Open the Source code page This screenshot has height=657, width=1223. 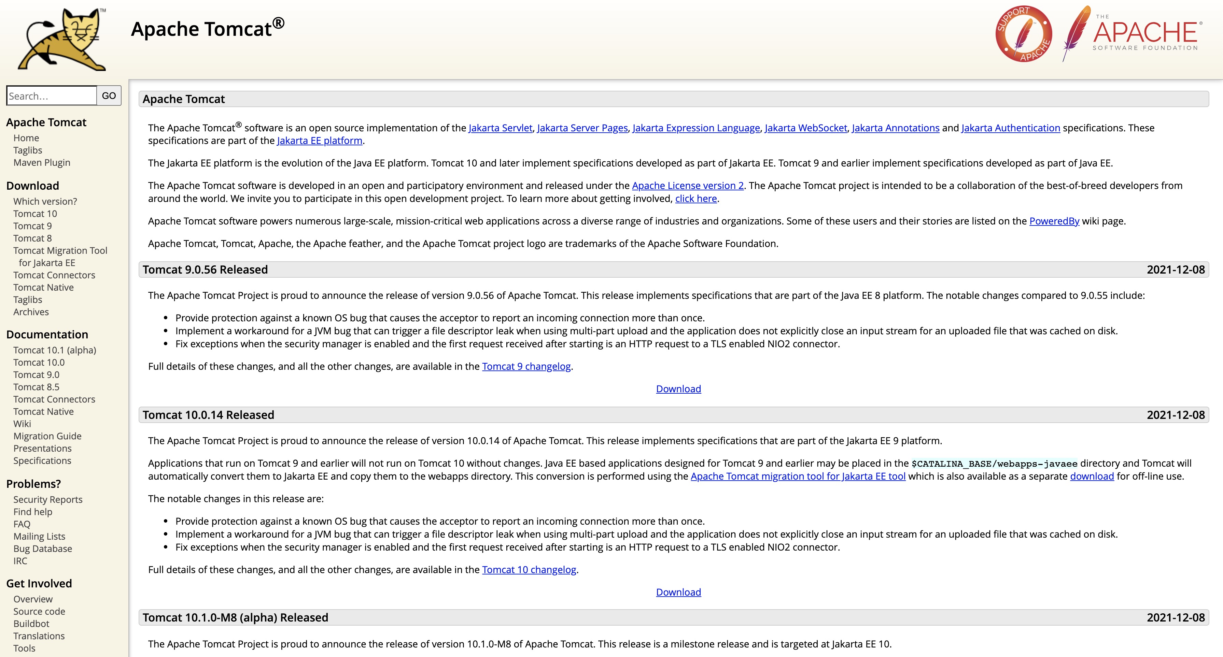[x=39, y=612]
